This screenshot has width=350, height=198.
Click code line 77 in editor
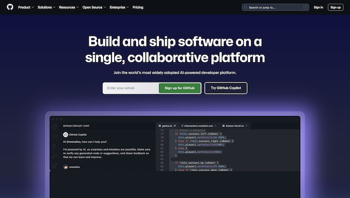pos(199,134)
